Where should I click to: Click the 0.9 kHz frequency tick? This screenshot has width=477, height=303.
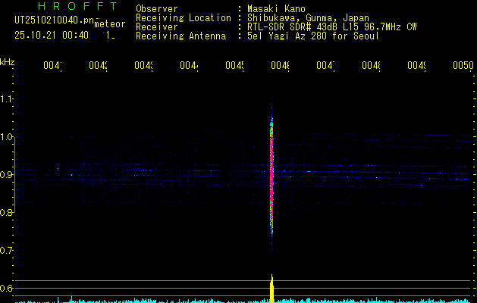[x=7, y=175]
